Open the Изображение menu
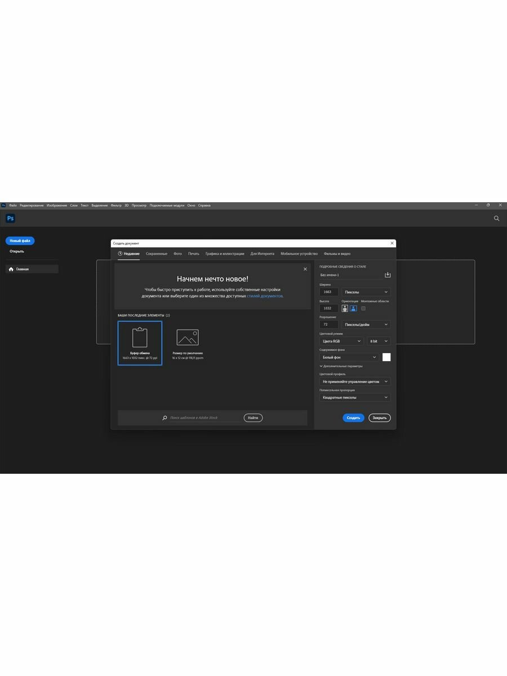The image size is (507, 676). (x=57, y=206)
